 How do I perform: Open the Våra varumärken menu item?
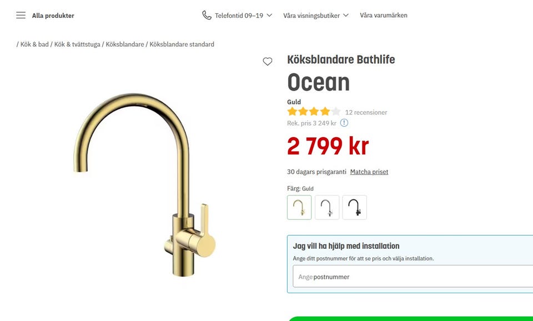pos(384,16)
